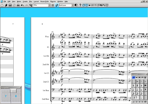This screenshot has height=104, width=148.
Task: Click the 75% zoom value field
Action: [x=40, y=5]
